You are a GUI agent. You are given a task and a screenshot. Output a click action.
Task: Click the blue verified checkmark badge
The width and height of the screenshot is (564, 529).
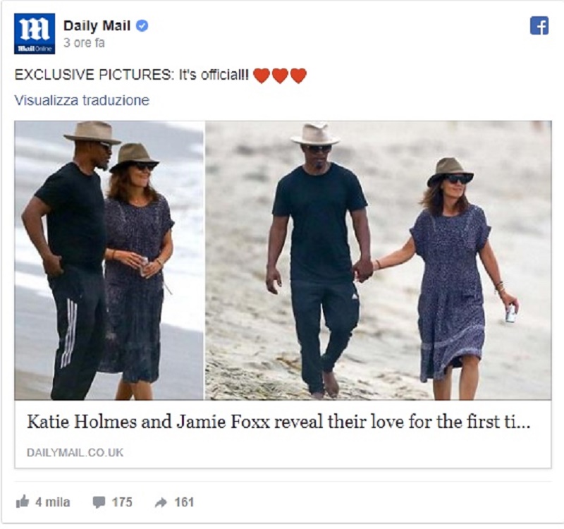click(x=142, y=26)
